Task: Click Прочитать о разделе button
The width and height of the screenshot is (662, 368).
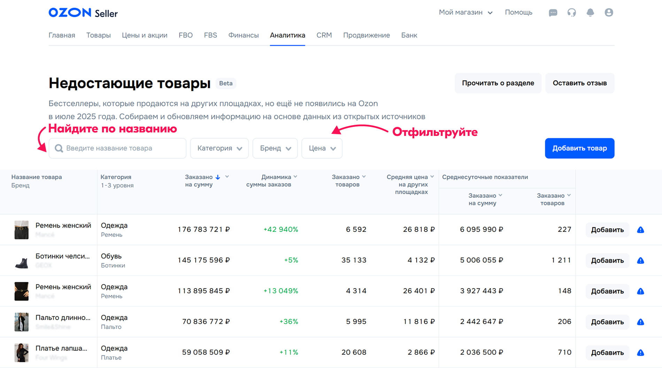Action: [x=498, y=83]
